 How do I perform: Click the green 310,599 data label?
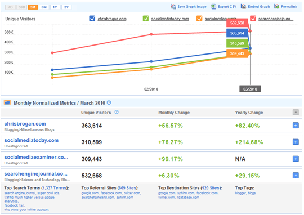click(237, 43)
